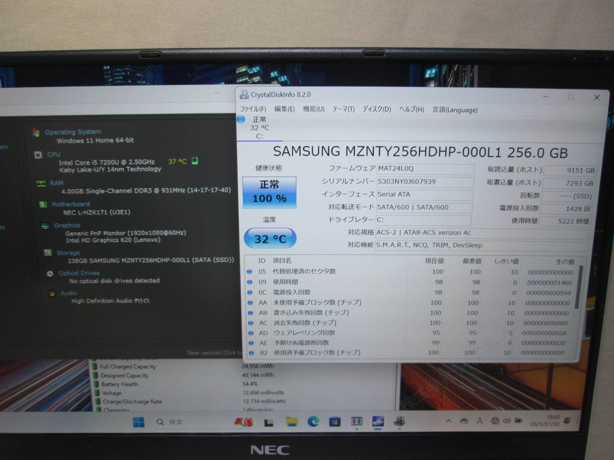614x460 pixels.
Task: Click the serial number field S303NY0J607939
Action: click(x=425, y=182)
